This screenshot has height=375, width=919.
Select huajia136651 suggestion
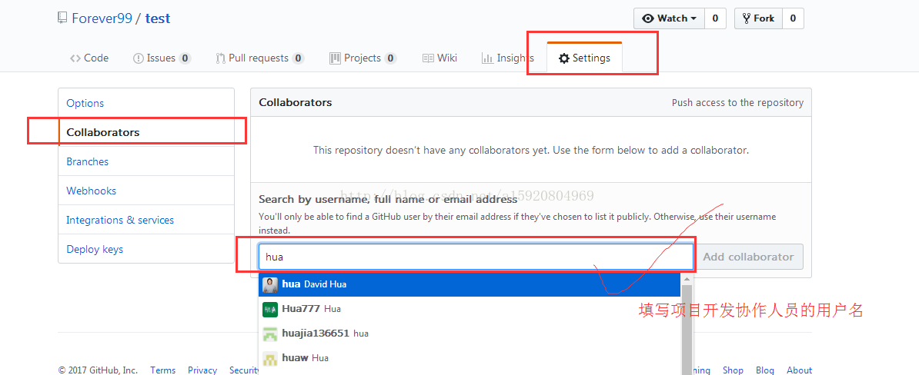point(470,334)
